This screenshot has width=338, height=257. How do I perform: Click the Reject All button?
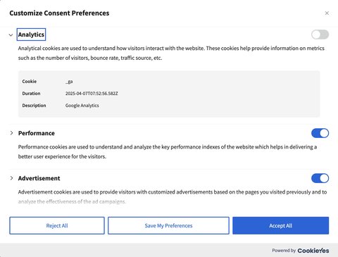(x=57, y=225)
